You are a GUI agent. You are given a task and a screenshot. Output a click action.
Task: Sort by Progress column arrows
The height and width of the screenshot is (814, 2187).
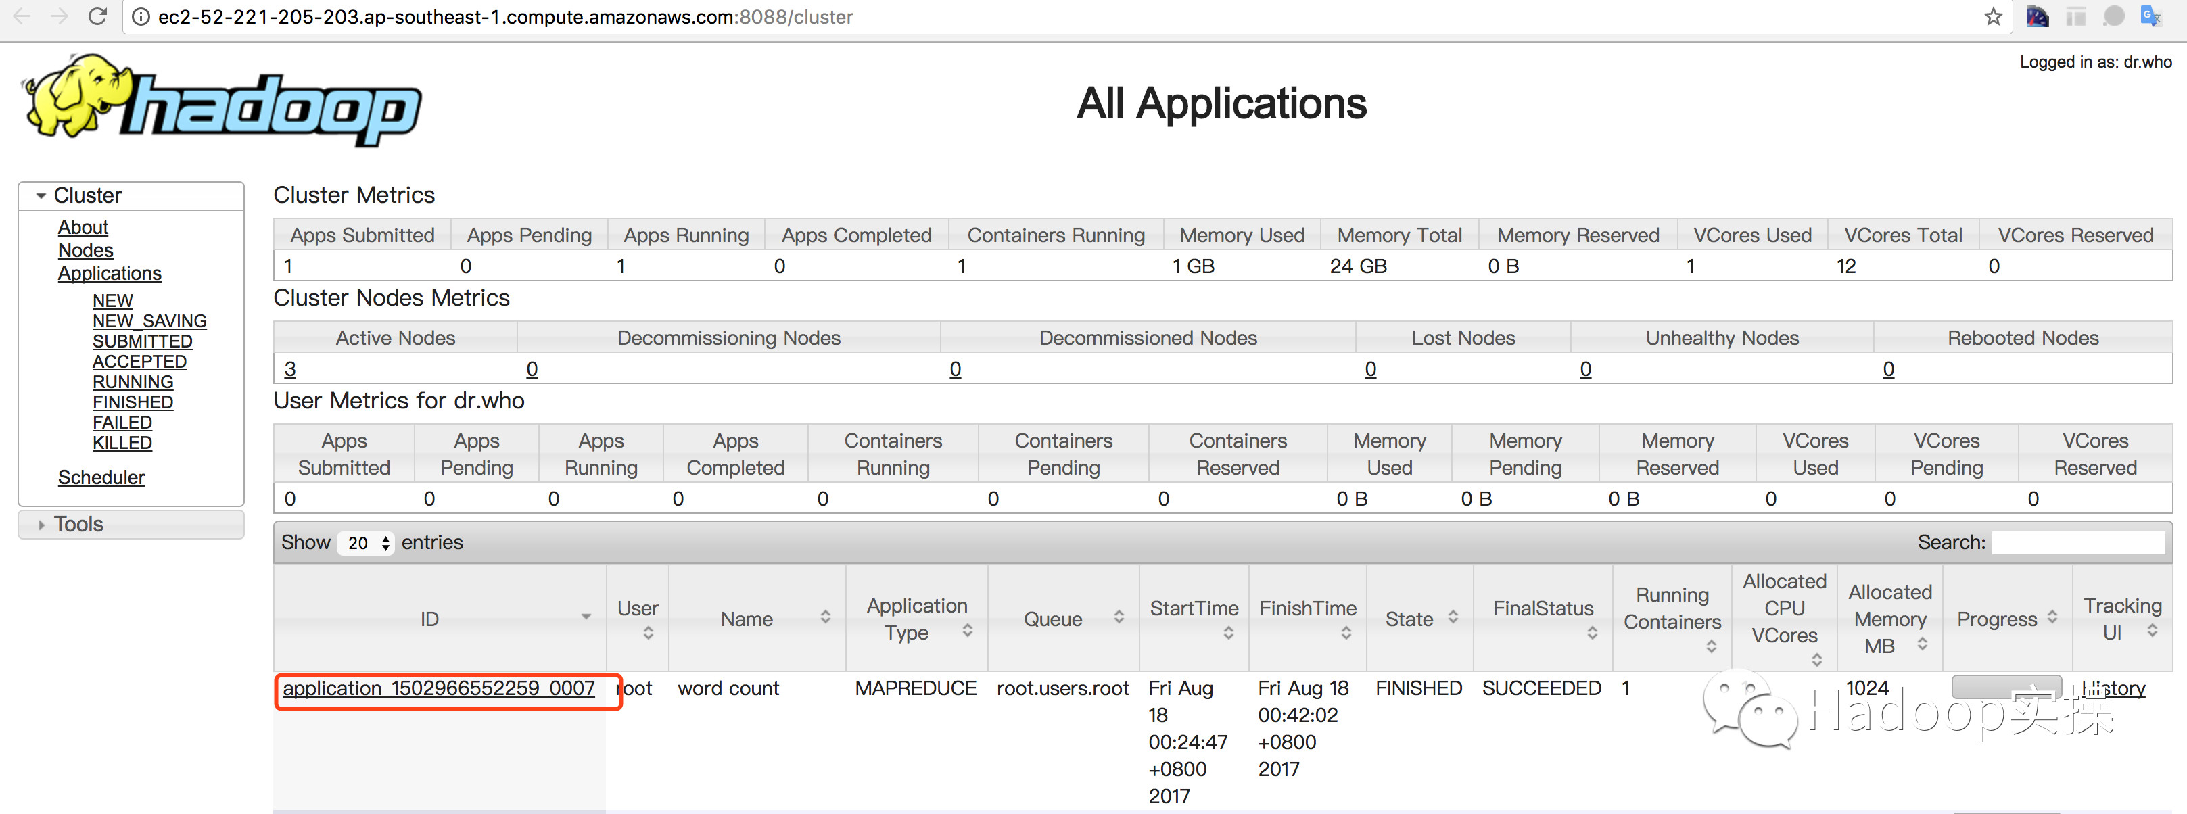(2052, 617)
